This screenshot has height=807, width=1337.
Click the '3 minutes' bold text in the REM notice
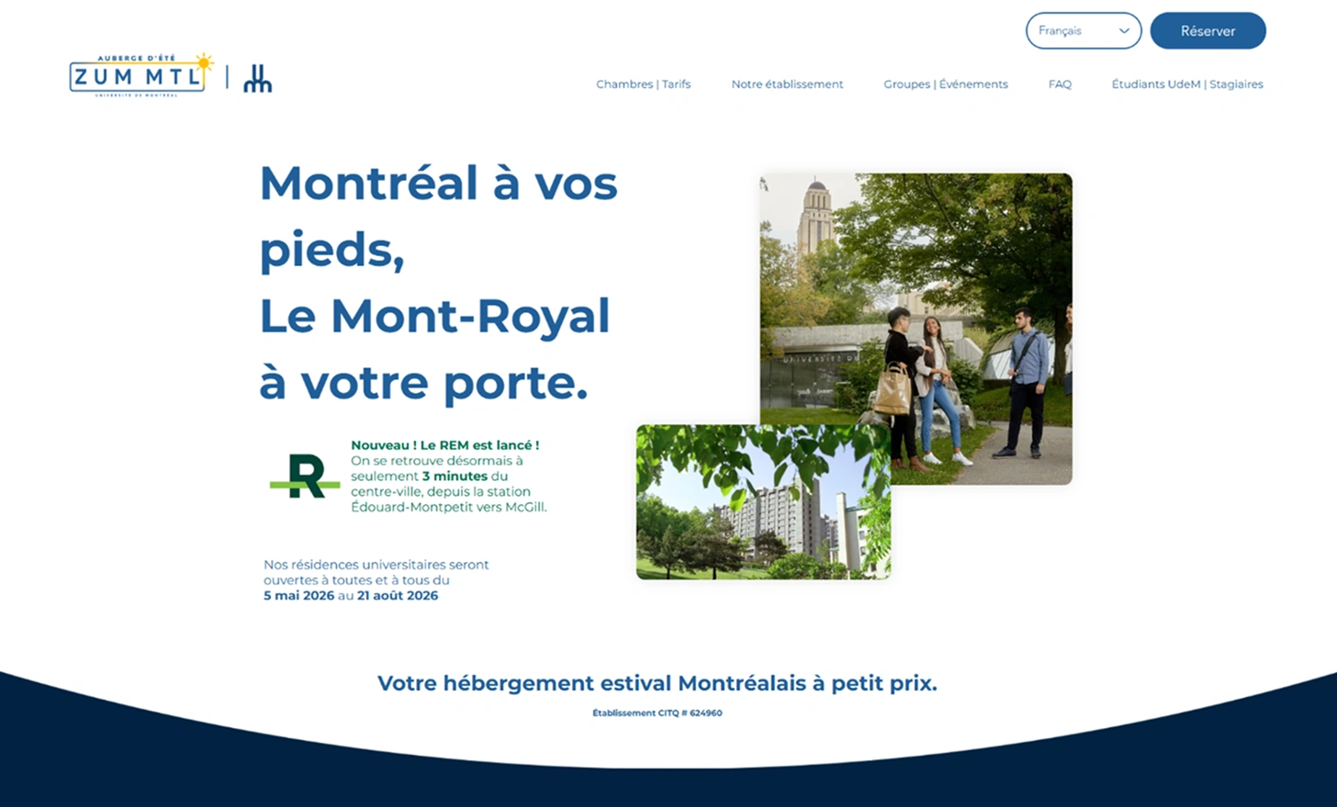[x=455, y=476]
